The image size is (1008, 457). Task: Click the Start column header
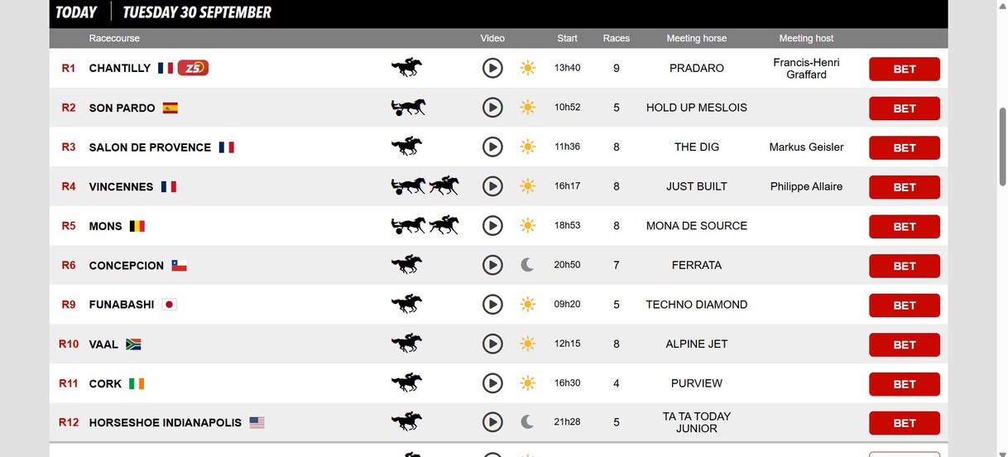tap(567, 38)
